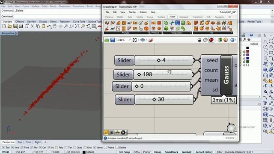Open file icon in Grasshopper canvas toolbar
This screenshot has width=274, height=154.
tap(107, 40)
